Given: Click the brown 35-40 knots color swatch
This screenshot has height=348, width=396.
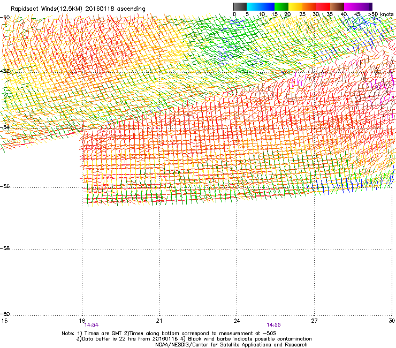Looking at the screenshot, I should [x=337, y=6].
